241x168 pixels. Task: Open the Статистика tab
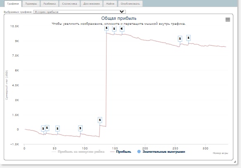(x=69, y=4)
